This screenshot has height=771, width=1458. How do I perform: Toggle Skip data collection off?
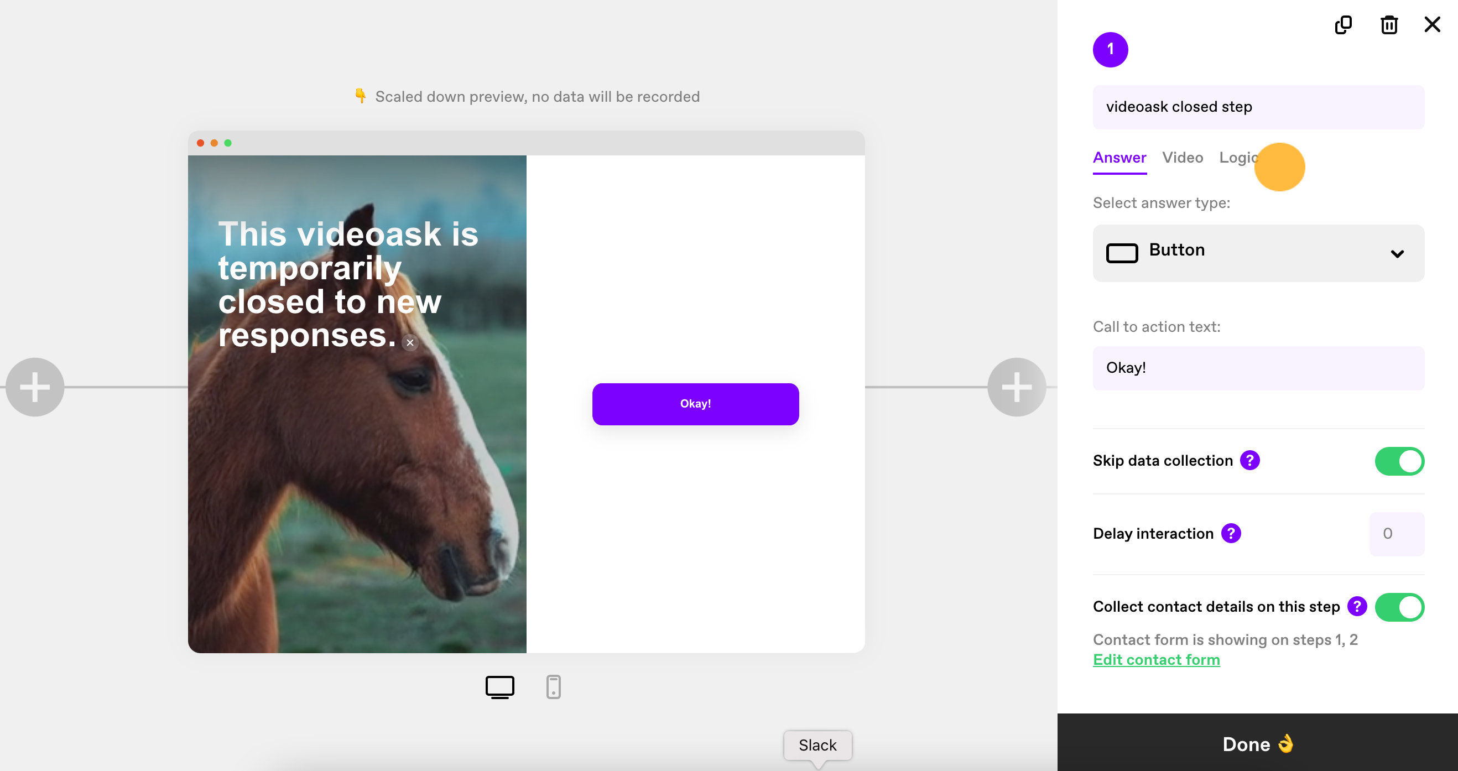[1399, 461]
